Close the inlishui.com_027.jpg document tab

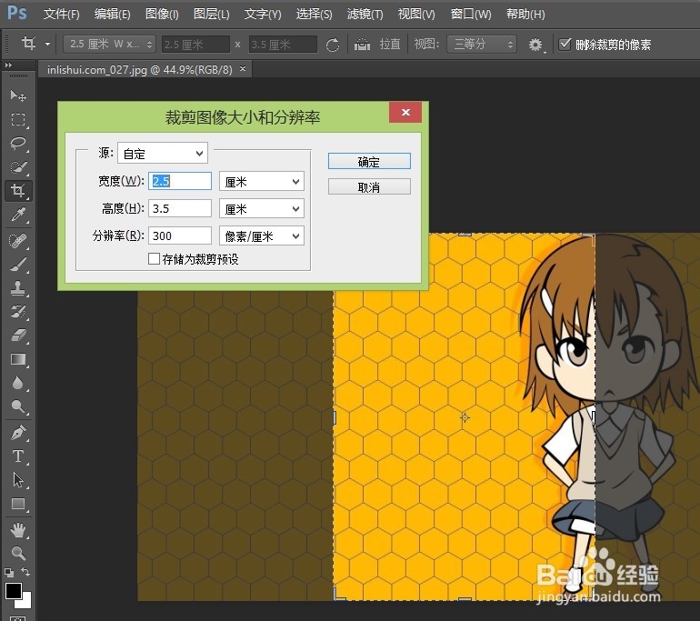(243, 69)
